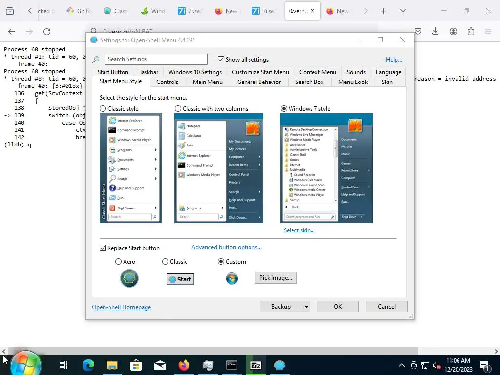Viewport: 500px width, 375px height.
Task: Open Firefox hamburger application menu
Action: click(x=488, y=31)
